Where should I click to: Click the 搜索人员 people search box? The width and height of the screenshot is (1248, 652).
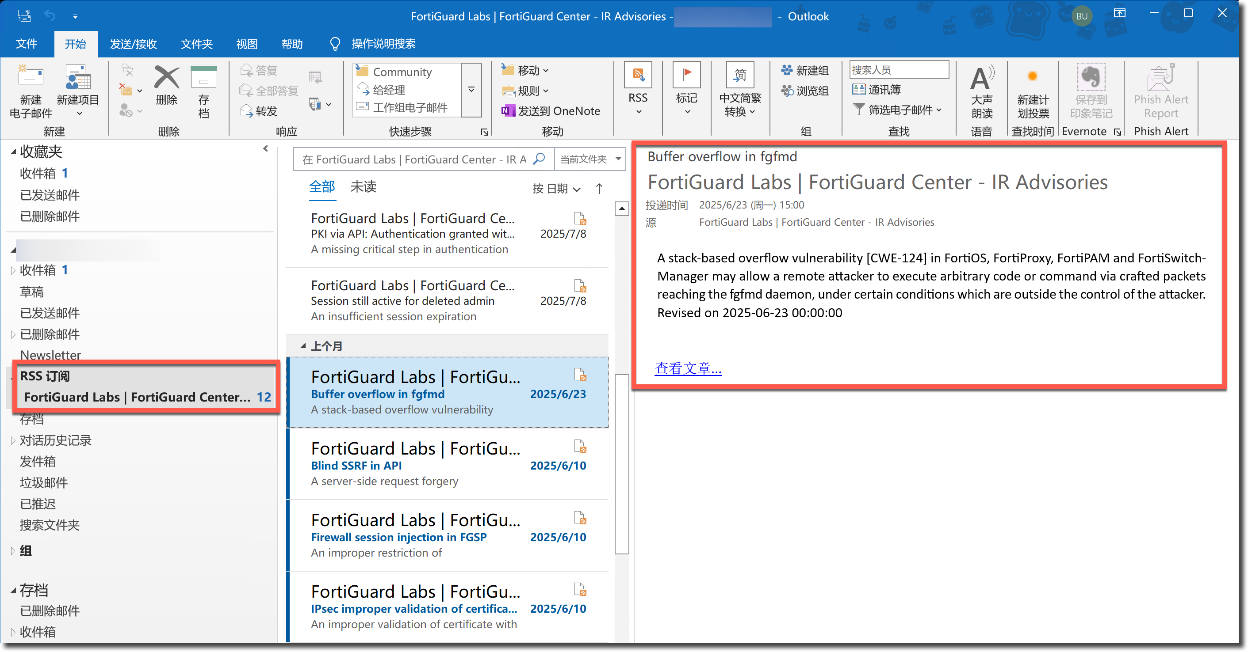tap(899, 70)
